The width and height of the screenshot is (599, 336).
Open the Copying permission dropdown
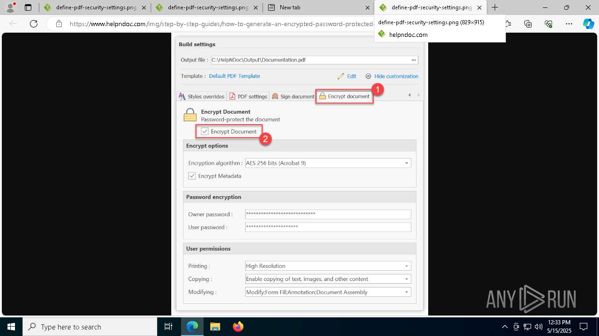pos(328,279)
